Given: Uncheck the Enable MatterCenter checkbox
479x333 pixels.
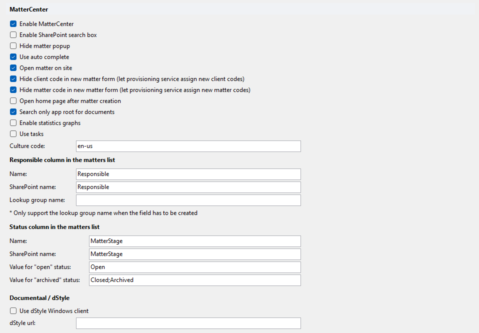Looking at the screenshot, I should pos(13,24).
